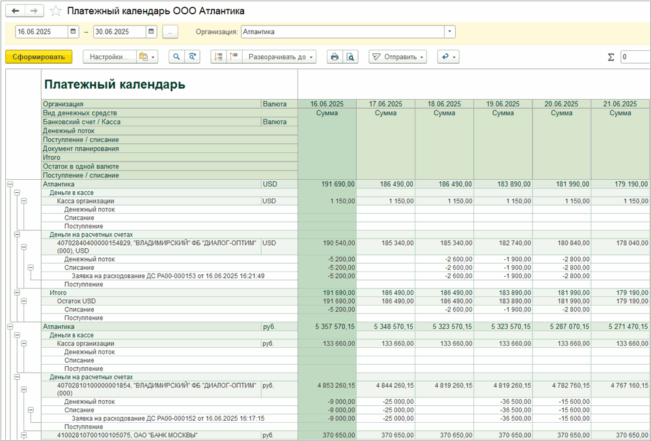Viewport: 651px width, 441px height.
Task: Click the period selection ellipsis button
Action: pyautogui.click(x=170, y=31)
